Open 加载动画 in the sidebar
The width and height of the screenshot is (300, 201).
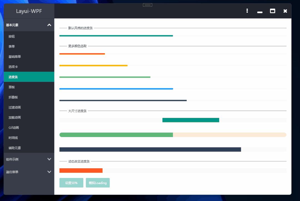29,117
